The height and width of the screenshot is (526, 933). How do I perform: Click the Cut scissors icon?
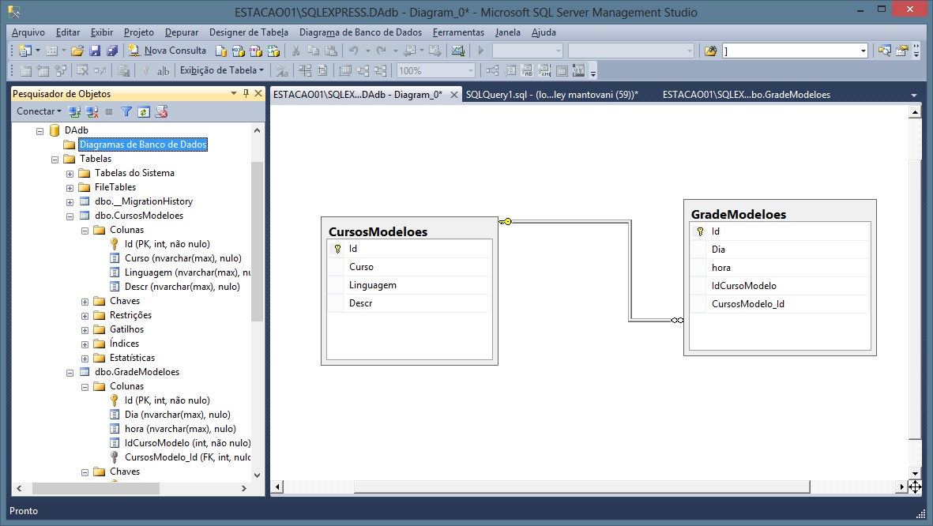point(295,51)
